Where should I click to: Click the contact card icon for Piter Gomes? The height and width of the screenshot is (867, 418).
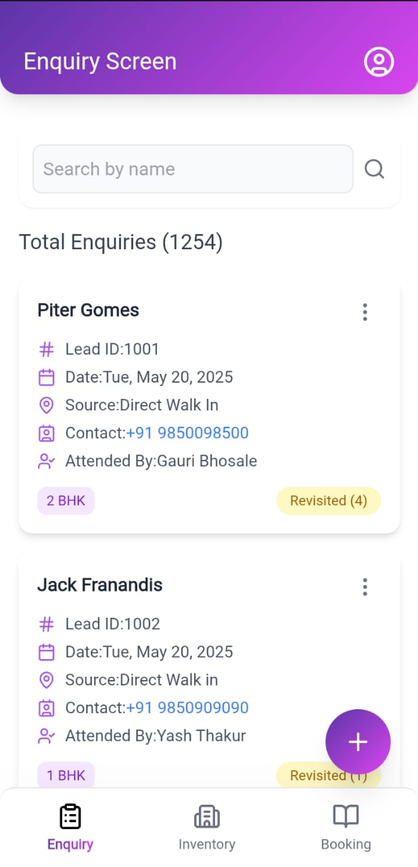tap(46, 433)
